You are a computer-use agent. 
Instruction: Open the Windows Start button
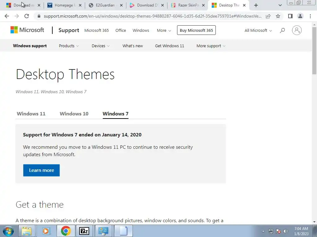(x=8, y=231)
